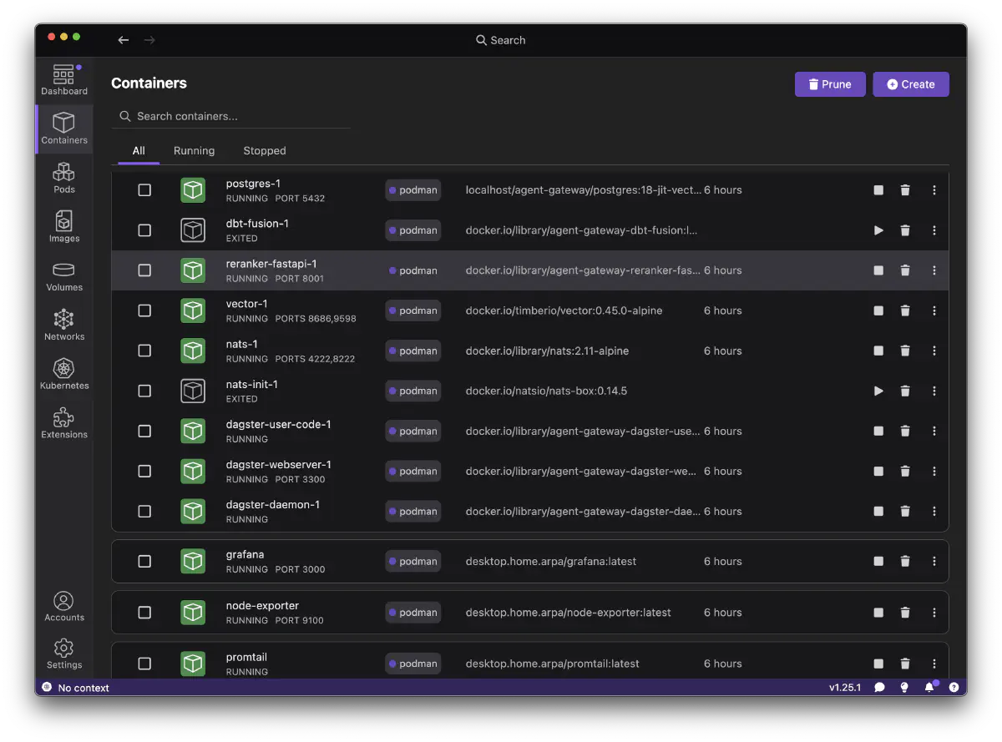Select the postgres-1 checkbox
Image resolution: width=1002 pixels, height=742 pixels.
(x=144, y=190)
